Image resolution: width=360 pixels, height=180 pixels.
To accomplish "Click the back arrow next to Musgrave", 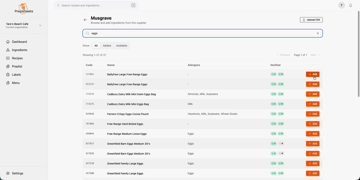I will pyautogui.click(x=85, y=20).
